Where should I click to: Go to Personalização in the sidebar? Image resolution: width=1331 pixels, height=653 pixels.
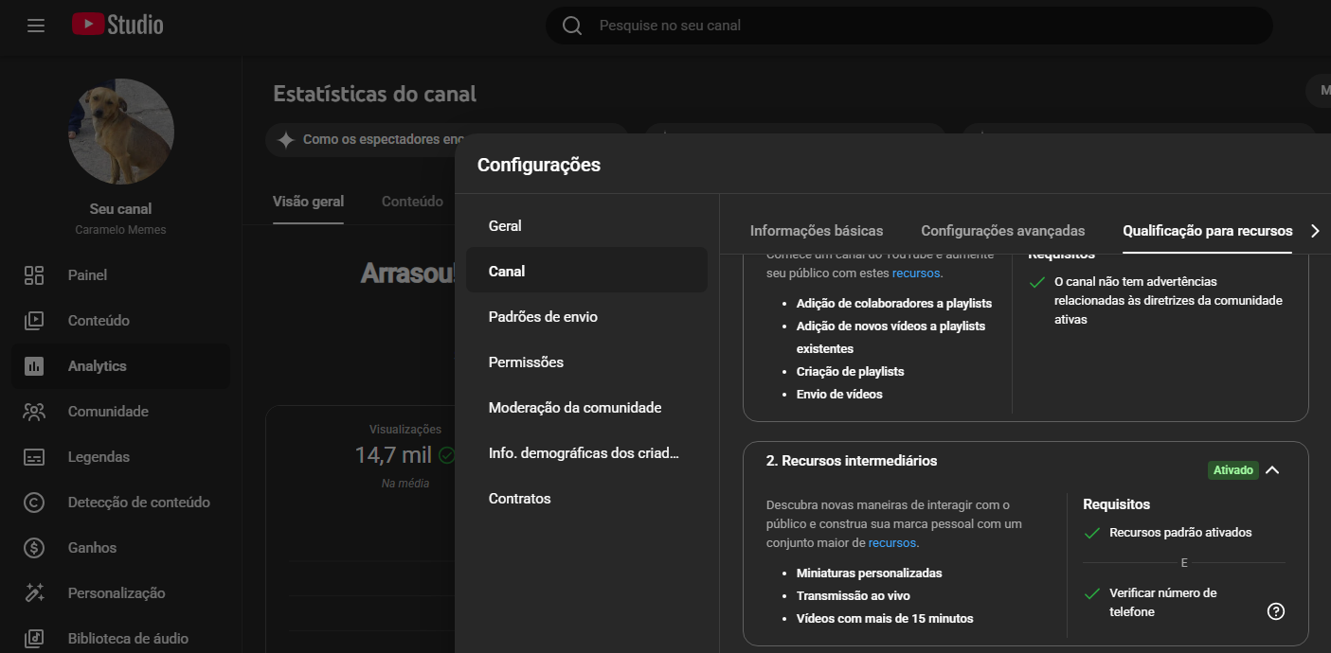tap(120, 593)
